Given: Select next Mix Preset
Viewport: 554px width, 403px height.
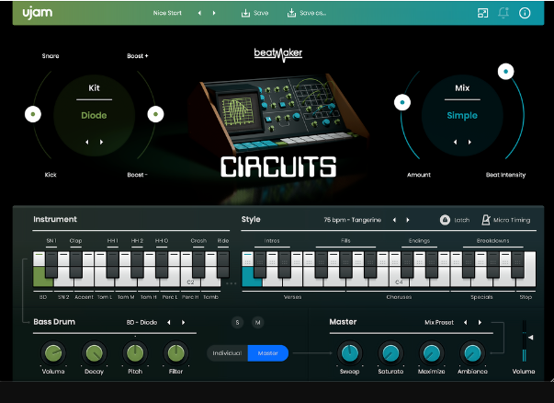Looking at the screenshot, I should pyautogui.click(x=480, y=322).
